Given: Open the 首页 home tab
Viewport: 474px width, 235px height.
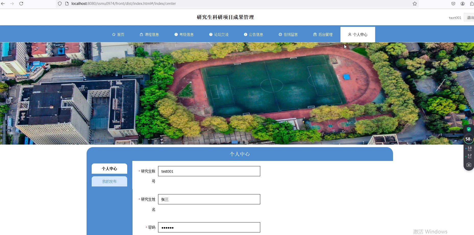Looking at the screenshot, I should (118, 34).
